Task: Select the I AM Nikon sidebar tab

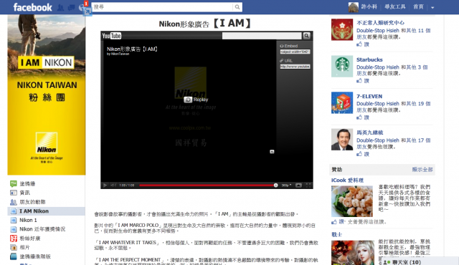Action: [x=46, y=211]
